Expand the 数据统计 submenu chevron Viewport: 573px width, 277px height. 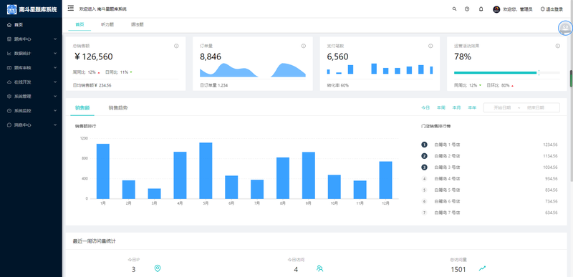pyautogui.click(x=55, y=53)
